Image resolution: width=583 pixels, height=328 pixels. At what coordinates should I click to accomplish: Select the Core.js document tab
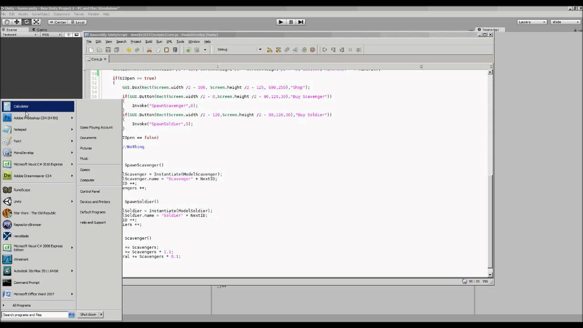96,59
